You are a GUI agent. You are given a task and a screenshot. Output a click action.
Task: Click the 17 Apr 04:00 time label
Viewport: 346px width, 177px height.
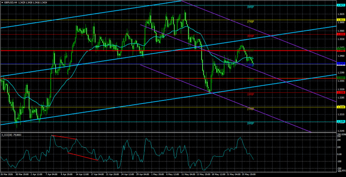96,175
